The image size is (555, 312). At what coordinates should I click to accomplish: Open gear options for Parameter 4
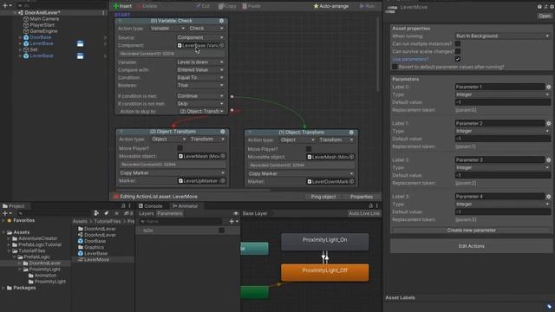549,197
